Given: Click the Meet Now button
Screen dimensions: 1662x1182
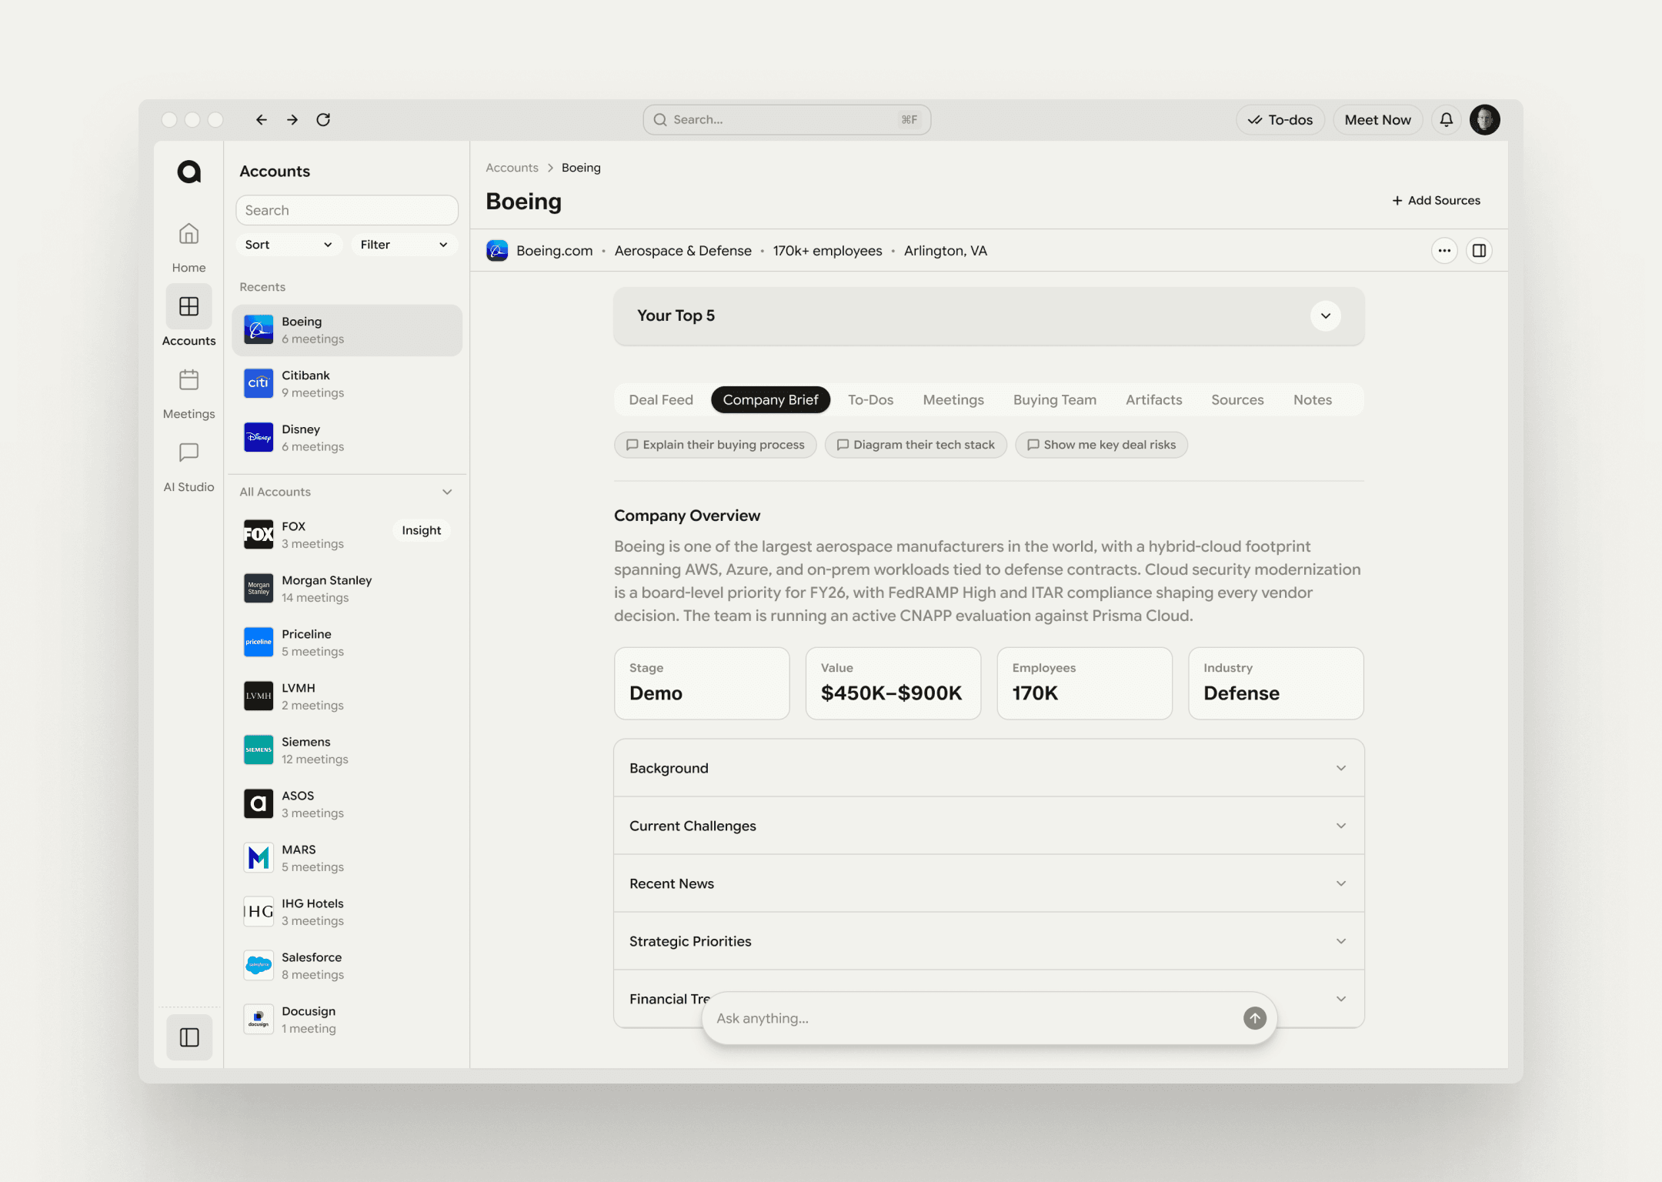Looking at the screenshot, I should (1377, 119).
